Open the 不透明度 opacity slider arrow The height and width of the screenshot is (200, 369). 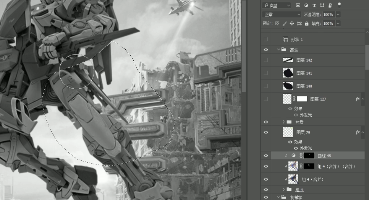(338, 15)
